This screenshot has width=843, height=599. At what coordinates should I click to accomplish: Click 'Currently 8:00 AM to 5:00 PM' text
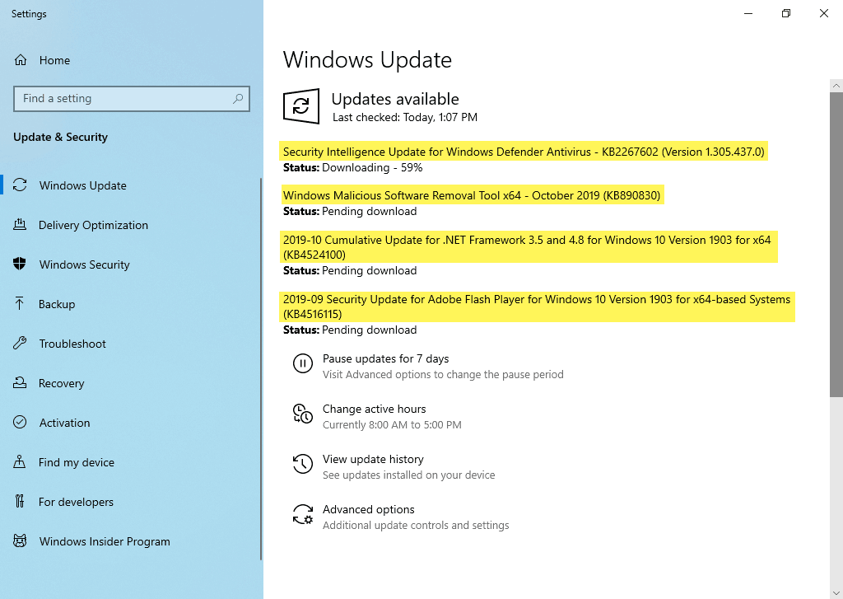tap(392, 424)
